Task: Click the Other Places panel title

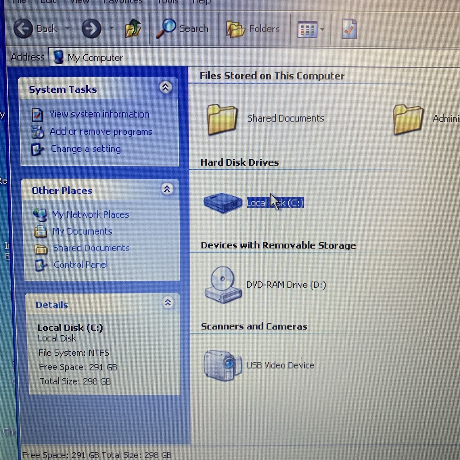Action: pos(62,191)
